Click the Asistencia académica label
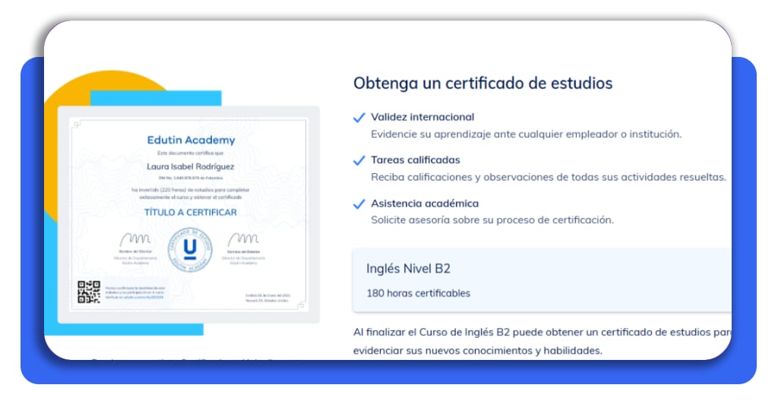The image size is (778, 407). point(425,204)
